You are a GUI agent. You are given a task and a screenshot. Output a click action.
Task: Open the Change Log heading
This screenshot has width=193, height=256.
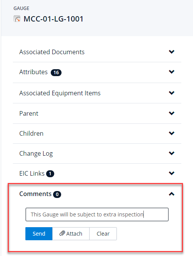coord(36,153)
